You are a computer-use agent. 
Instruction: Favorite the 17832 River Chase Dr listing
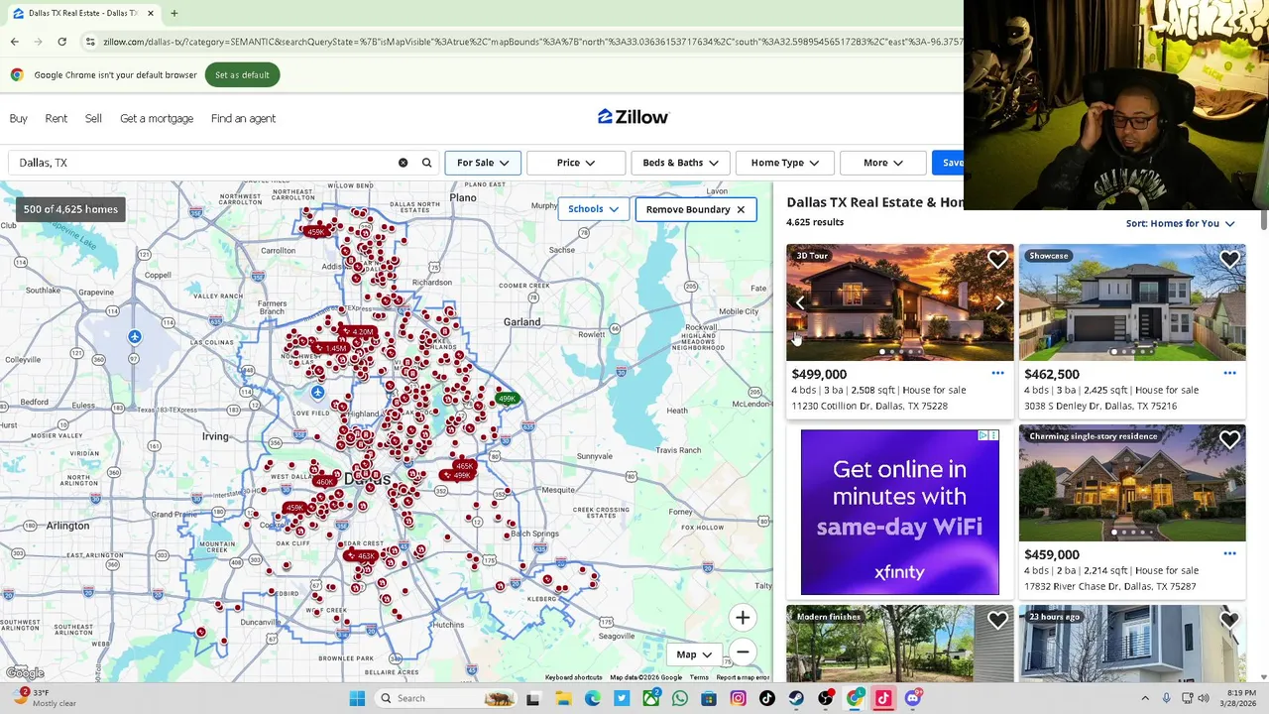(1229, 440)
